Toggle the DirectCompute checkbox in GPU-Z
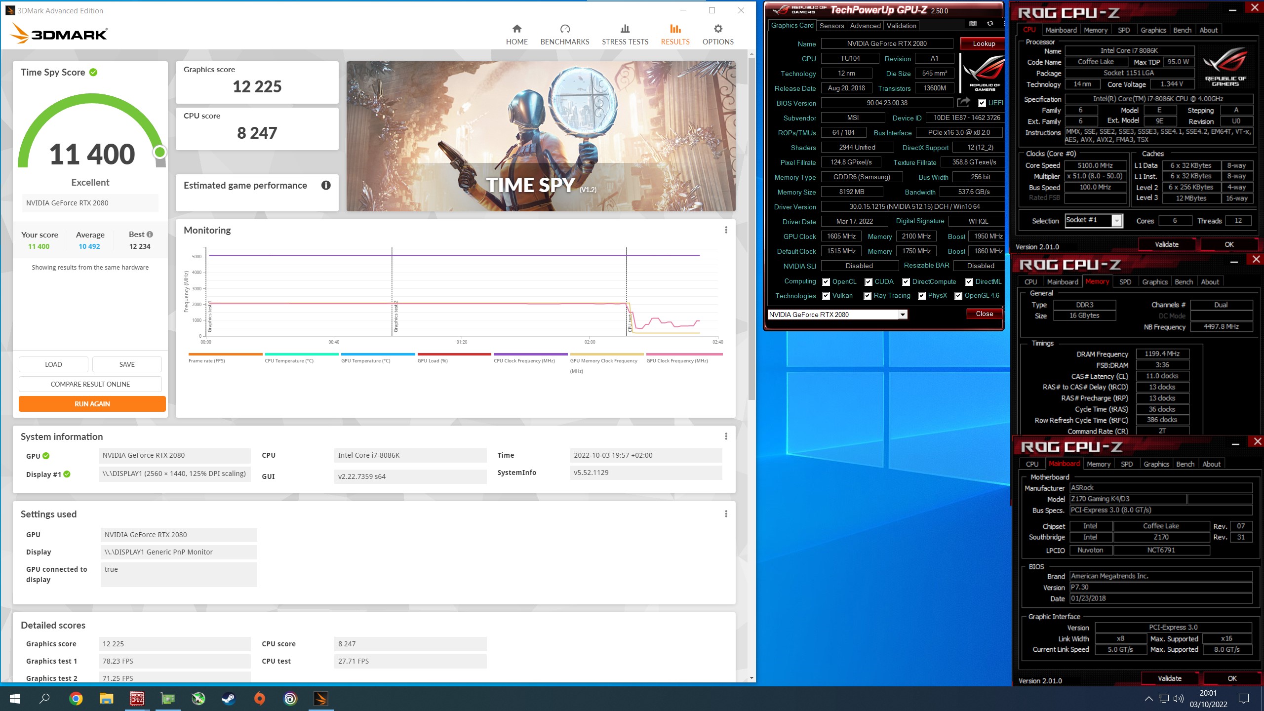 click(x=906, y=282)
